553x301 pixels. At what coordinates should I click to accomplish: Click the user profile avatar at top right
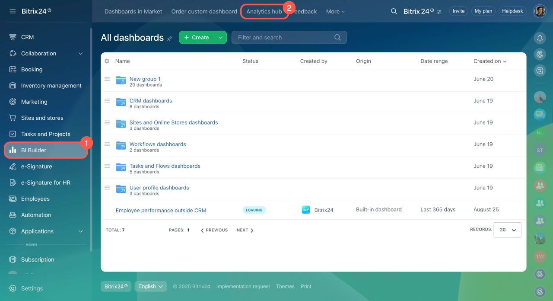pos(540,11)
